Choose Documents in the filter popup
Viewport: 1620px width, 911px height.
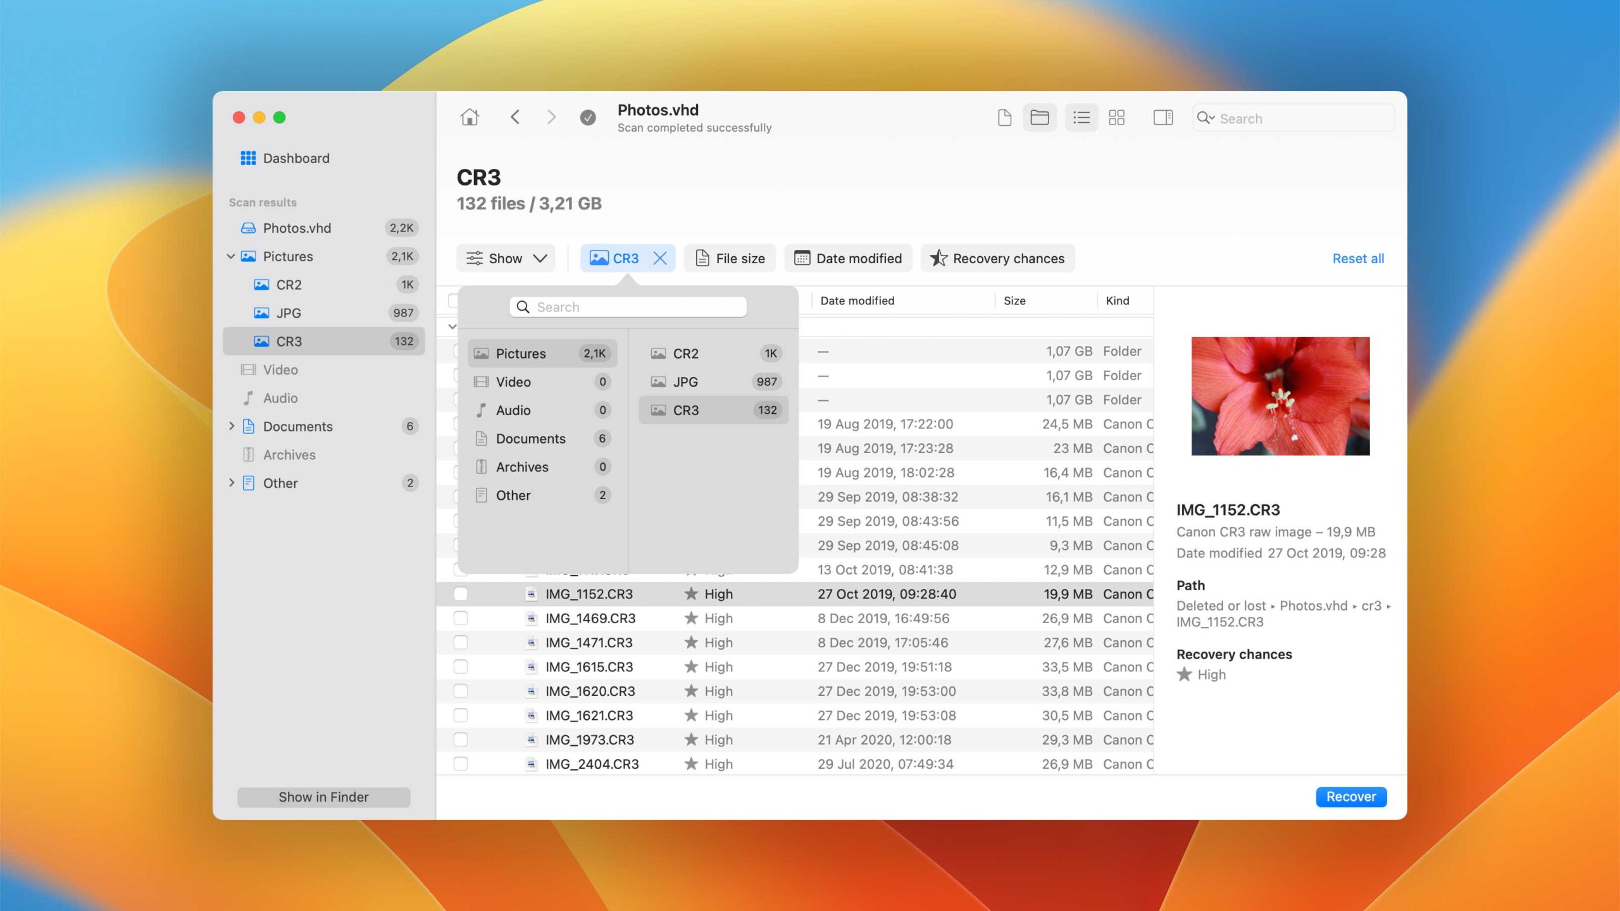pyautogui.click(x=542, y=439)
